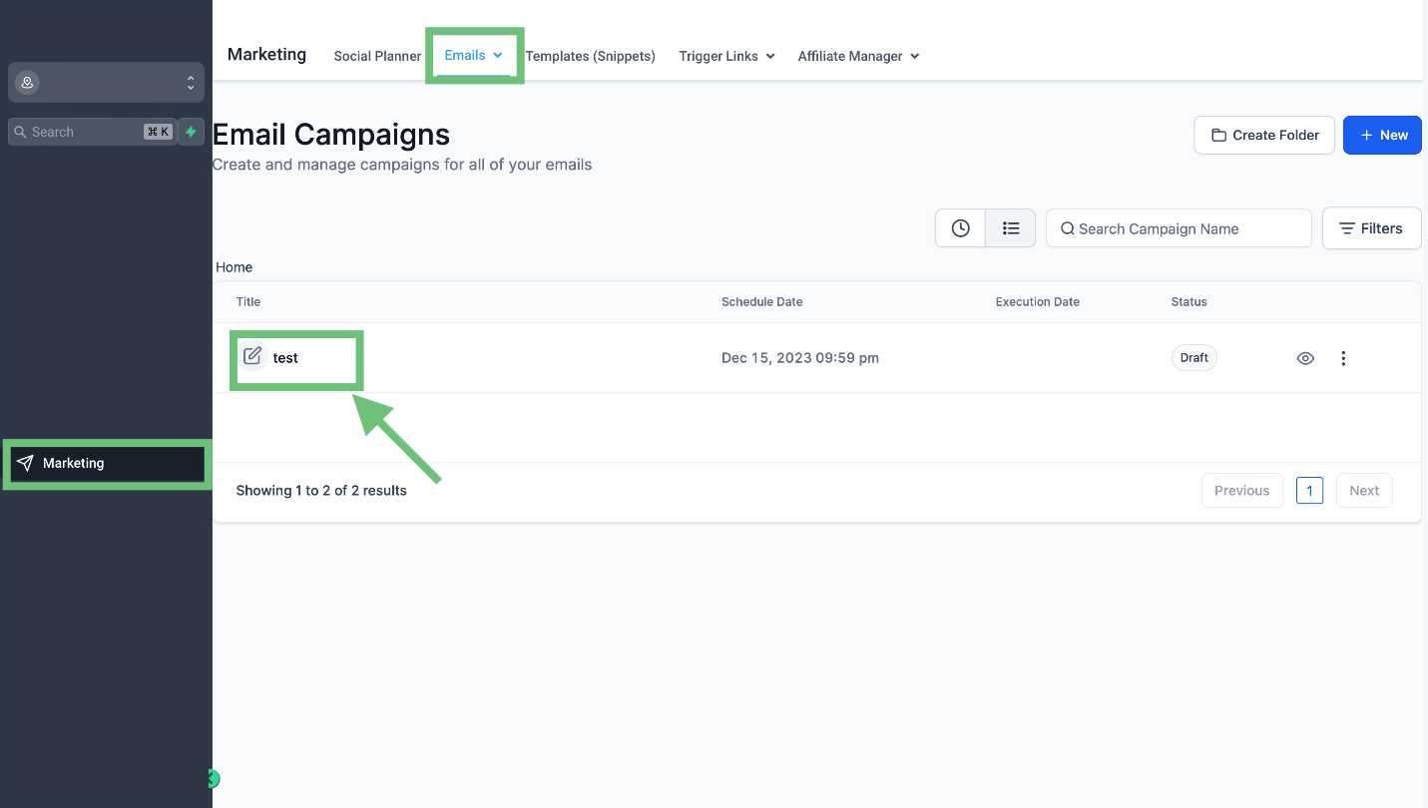The width and height of the screenshot is (1428, 808).
Task: Select page 1 in pagination
Action: [x=1310, y=491]
